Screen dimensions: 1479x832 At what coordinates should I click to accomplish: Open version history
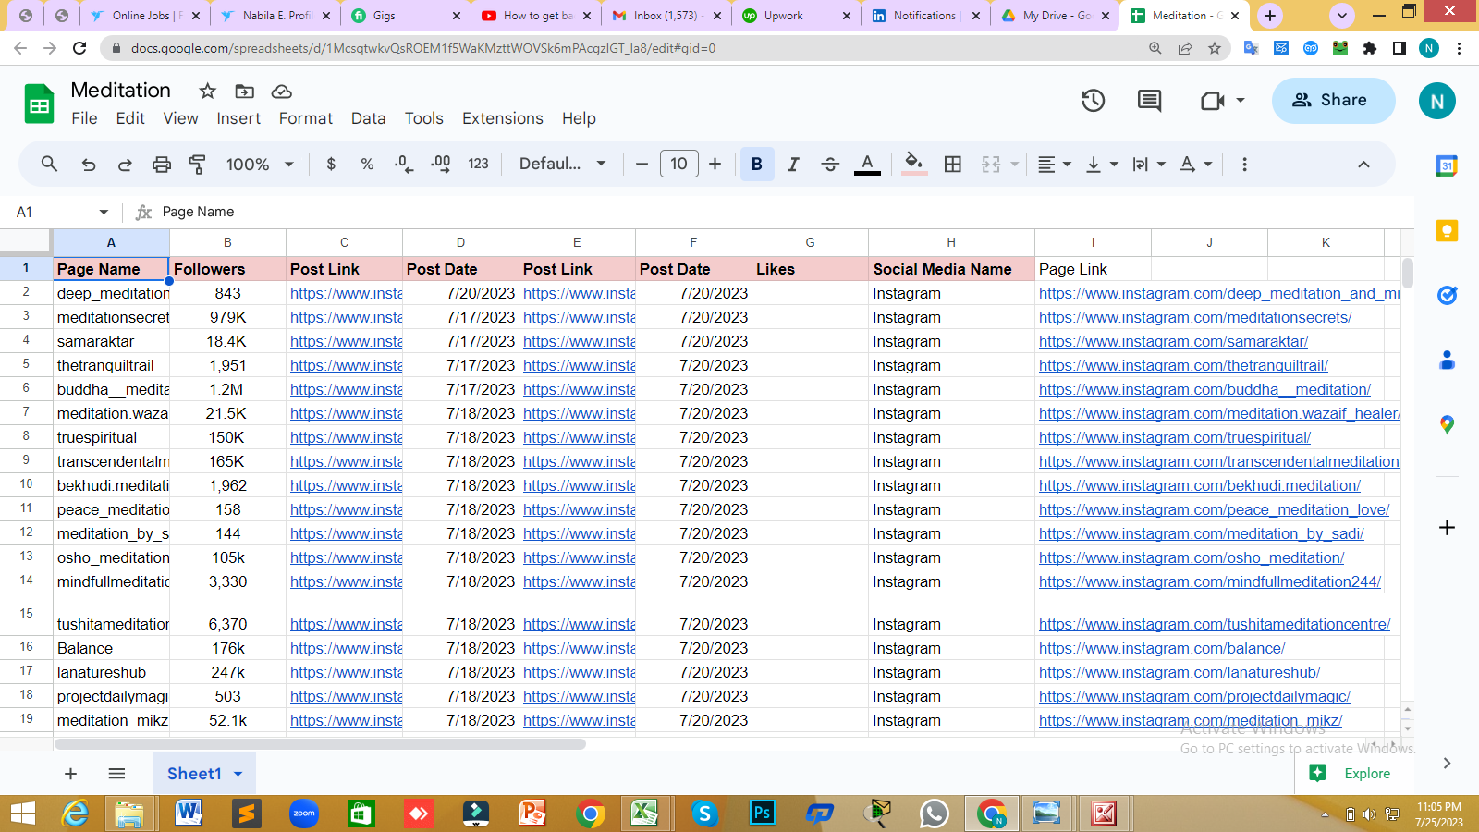[x=1093, y=101]
